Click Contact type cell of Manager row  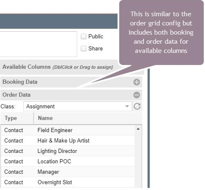(14, 172)
